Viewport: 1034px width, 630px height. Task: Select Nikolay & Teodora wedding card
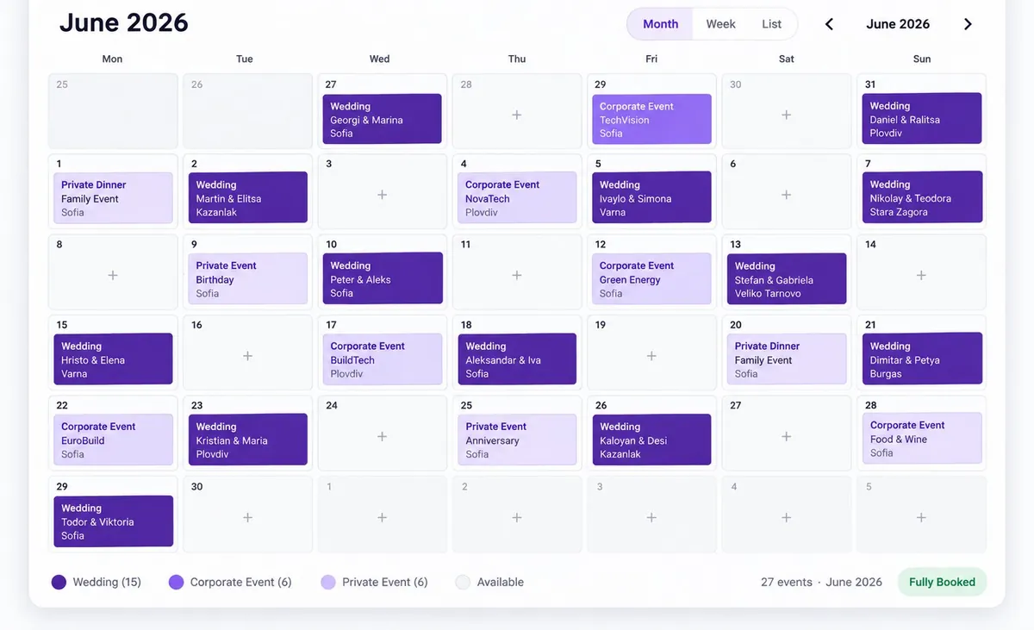point(922,198)
